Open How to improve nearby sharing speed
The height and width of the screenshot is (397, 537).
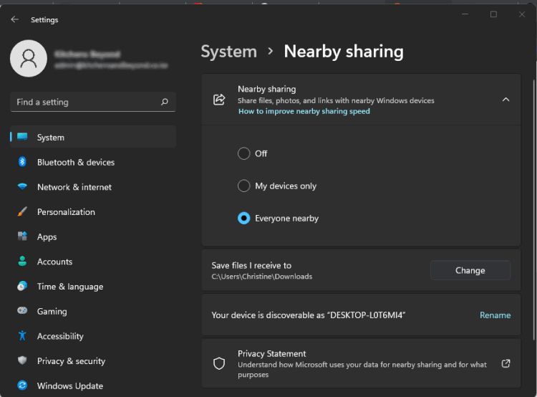click(304, 111)
